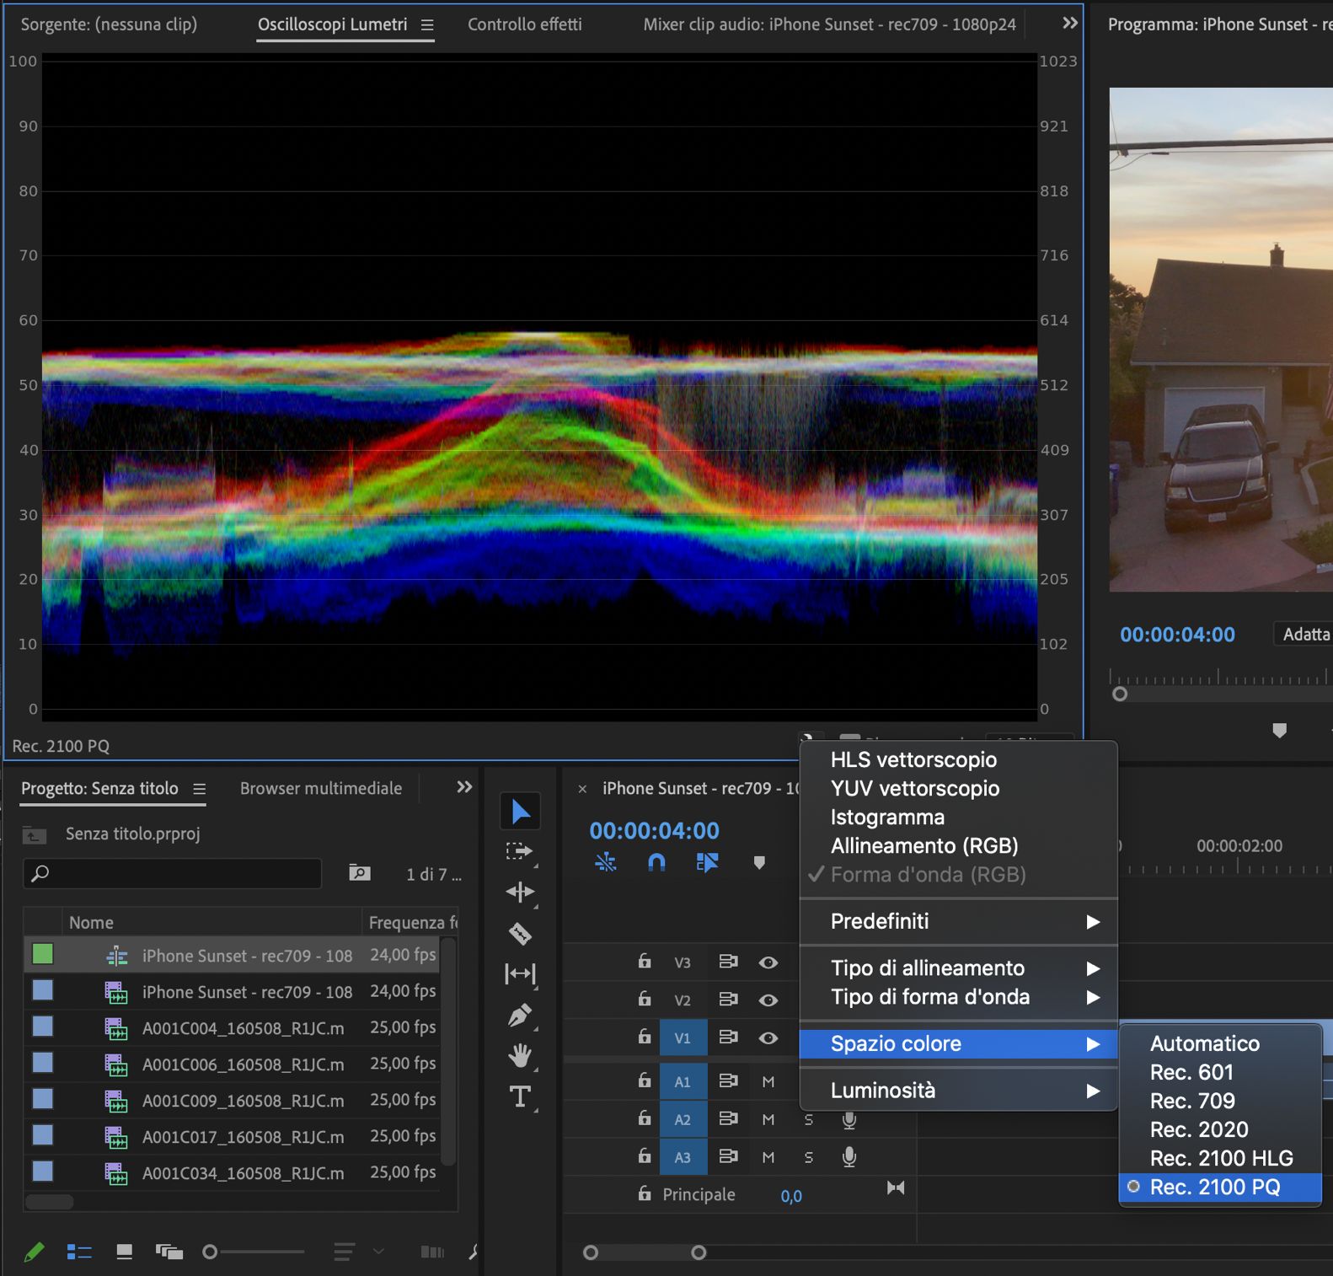Select the Razor tool

520,933
